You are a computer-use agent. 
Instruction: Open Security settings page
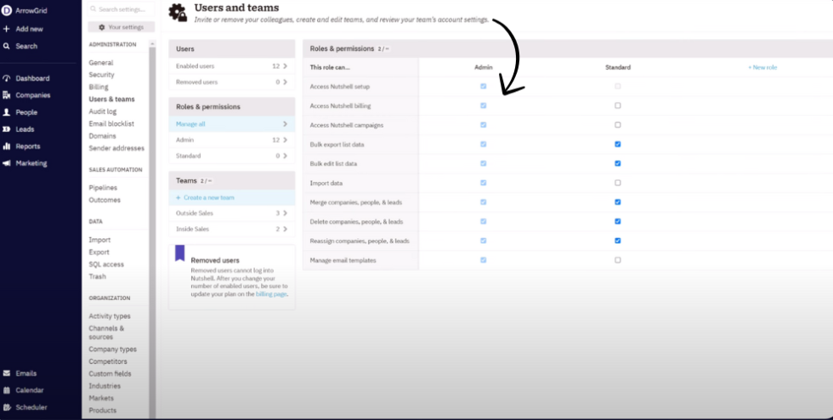coord(101,75)
